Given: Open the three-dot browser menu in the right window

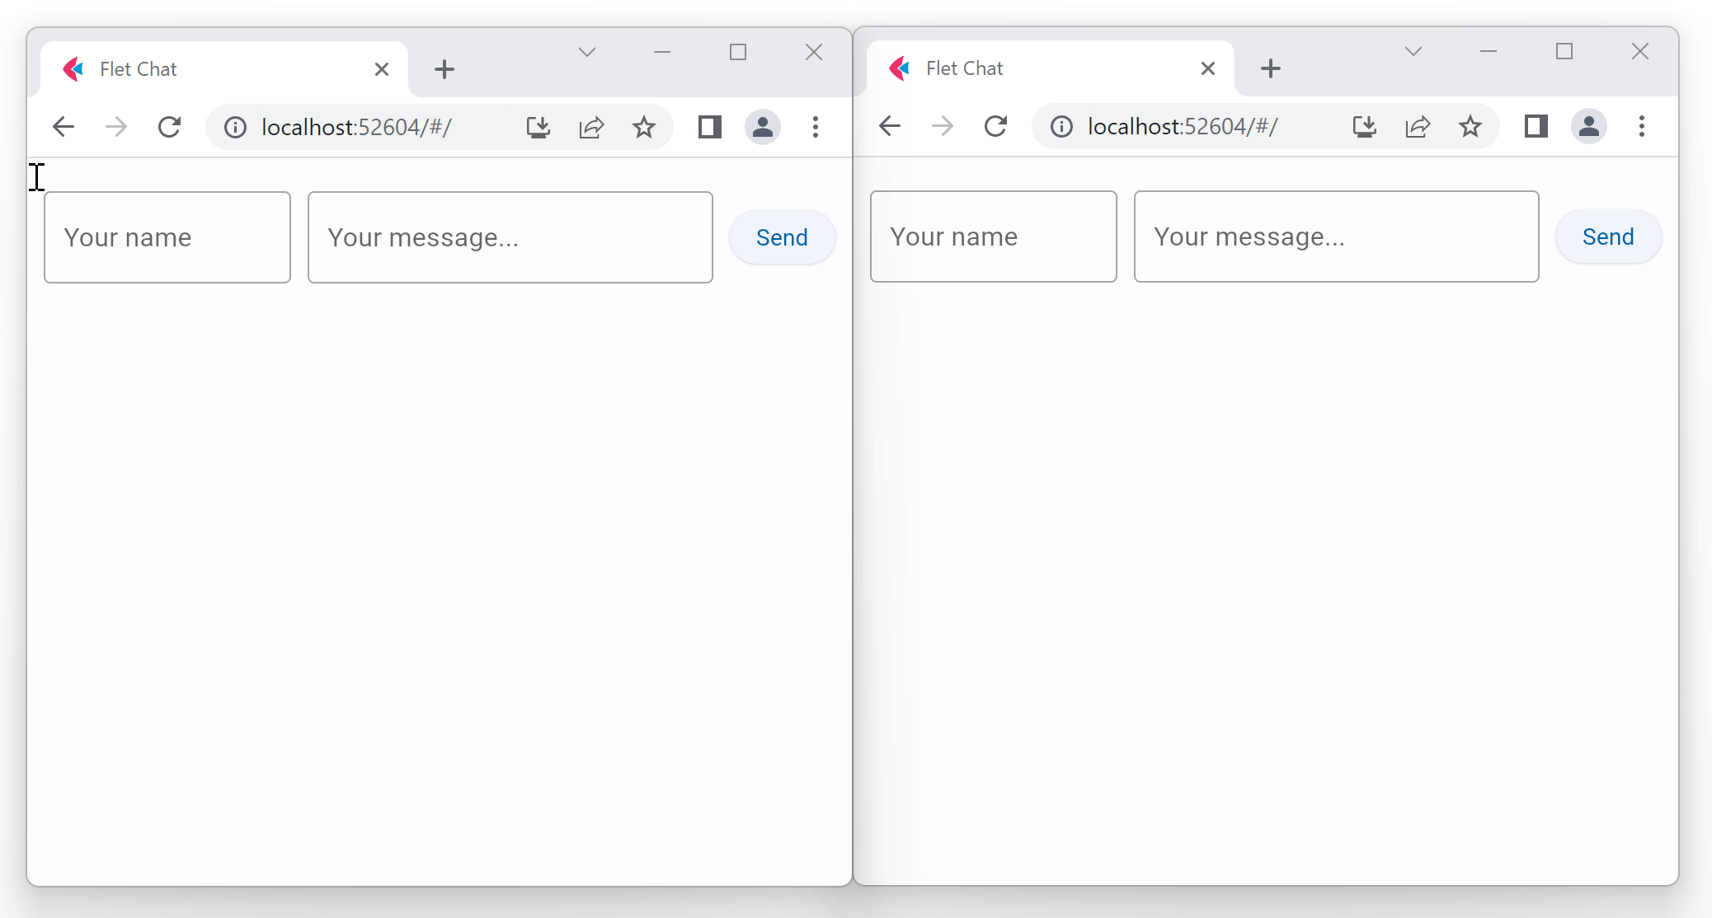Looking at the screenshot, I should click(1642, 126).
